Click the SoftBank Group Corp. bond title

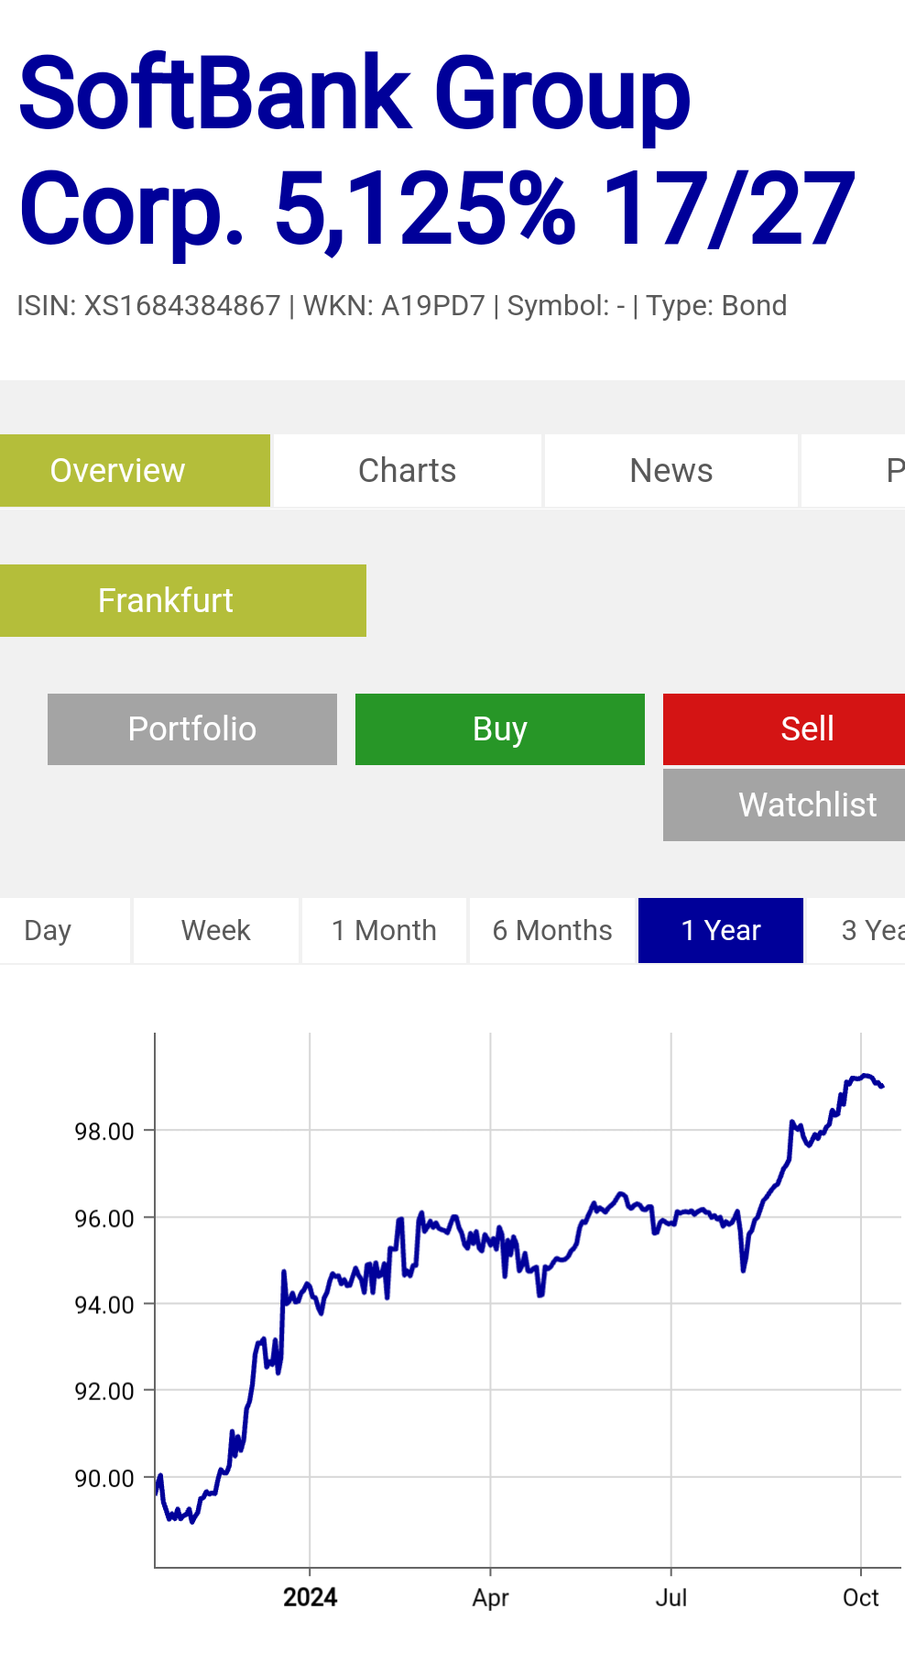tap(436, 151)
